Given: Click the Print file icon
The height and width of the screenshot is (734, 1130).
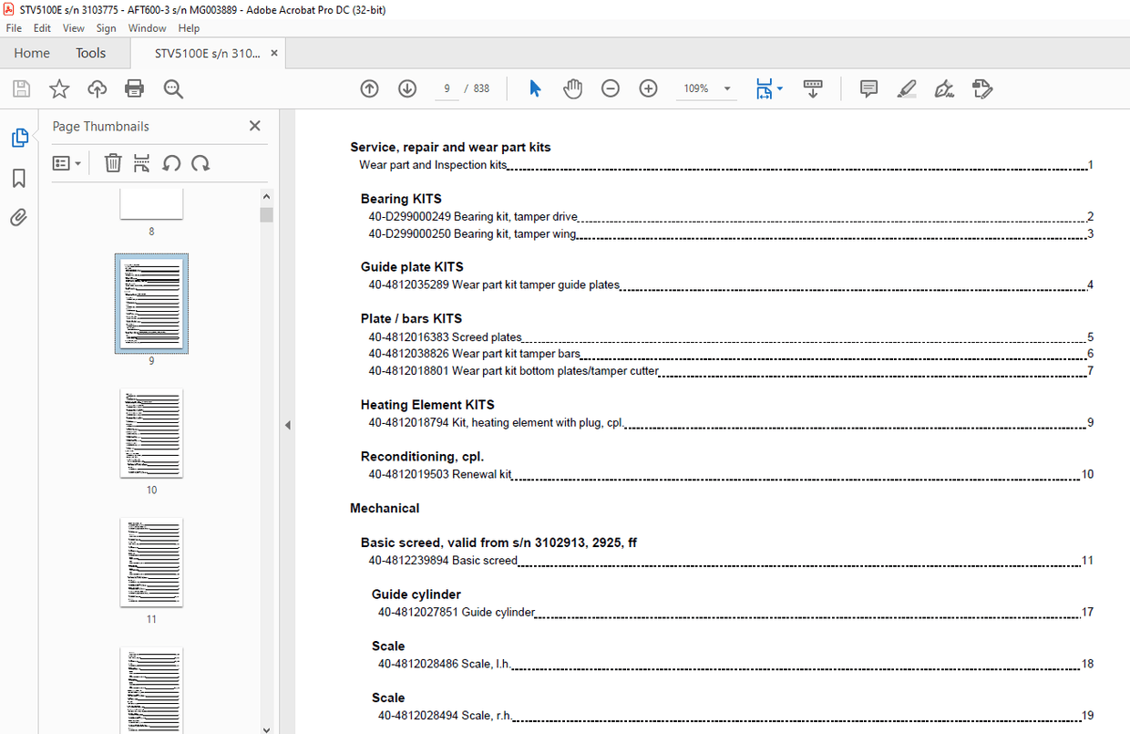Looking at the screenshot, I should [135, 88].
